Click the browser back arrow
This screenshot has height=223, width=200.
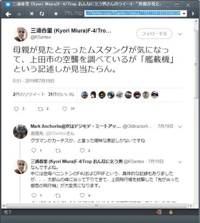[8, 14]
